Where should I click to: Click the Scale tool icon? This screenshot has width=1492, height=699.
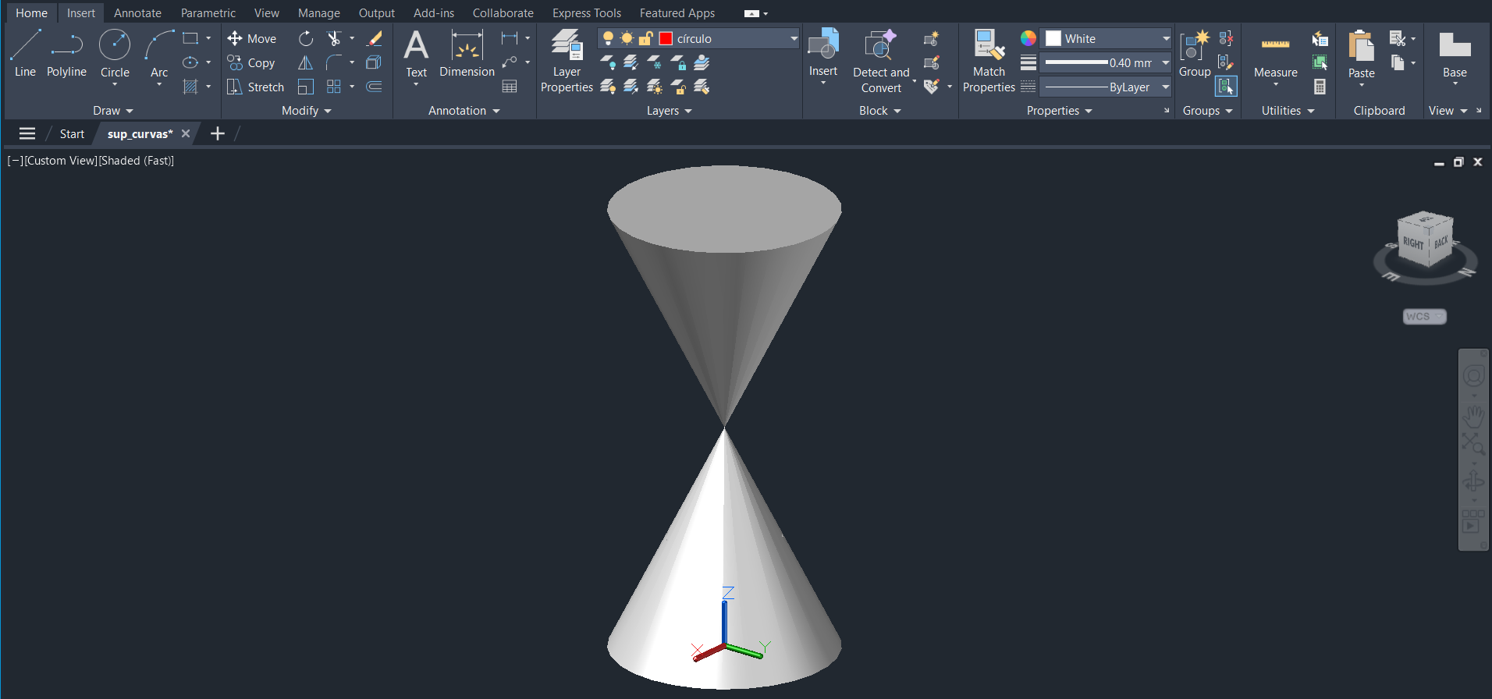coord(306,87)
